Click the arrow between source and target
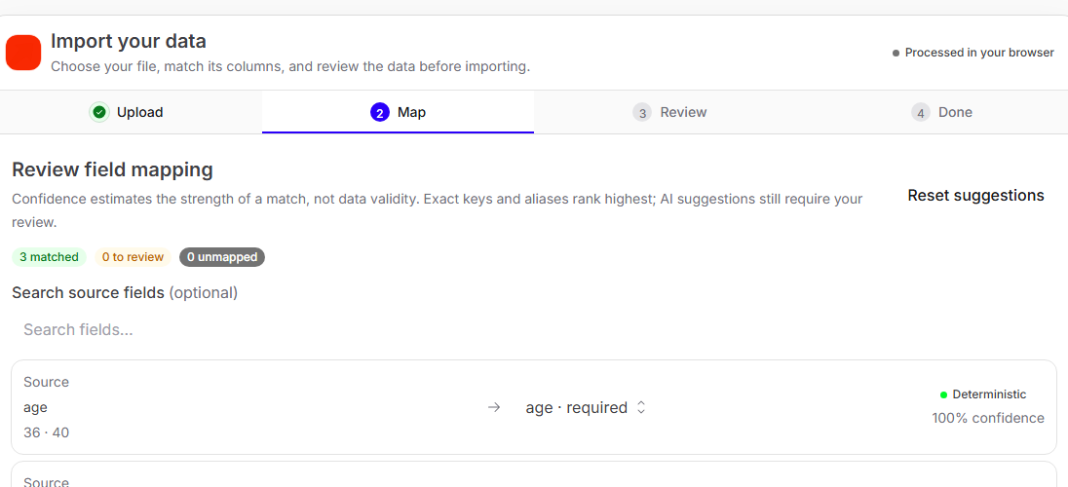The width and height of the screenshot is (1068, 487). click(494, 407)
